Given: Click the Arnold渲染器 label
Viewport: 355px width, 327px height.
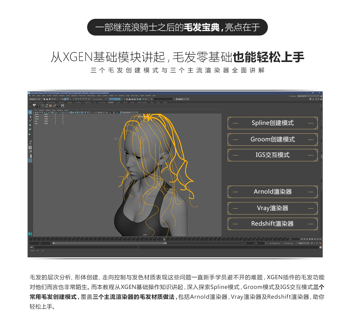Looking at the screenshot, I should (x=273, y=192).
